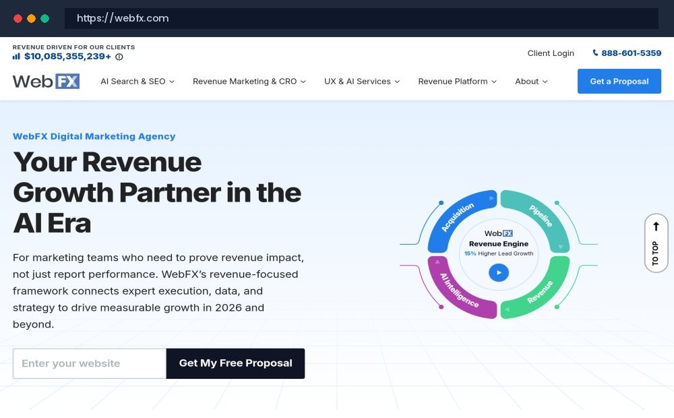Click the Your Revenue Growth Partner headline

point(157,193)
